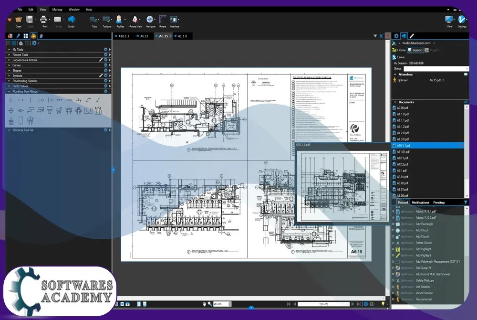Image resolution: width=477 pixels, height=320 pixels.
Task: Toggle Rulers visibility in the top toolbar
Action: point(163,20)
